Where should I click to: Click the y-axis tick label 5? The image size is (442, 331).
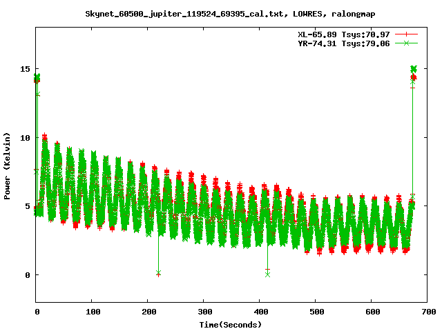pos(28,206)
